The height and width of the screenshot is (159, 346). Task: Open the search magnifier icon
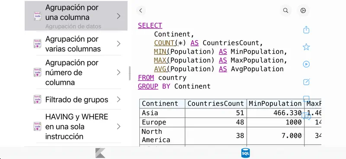[285, 10]
